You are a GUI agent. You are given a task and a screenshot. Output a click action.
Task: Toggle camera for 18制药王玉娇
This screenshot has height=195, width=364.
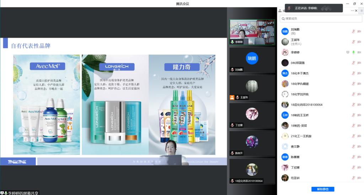[x=359, y=115]
